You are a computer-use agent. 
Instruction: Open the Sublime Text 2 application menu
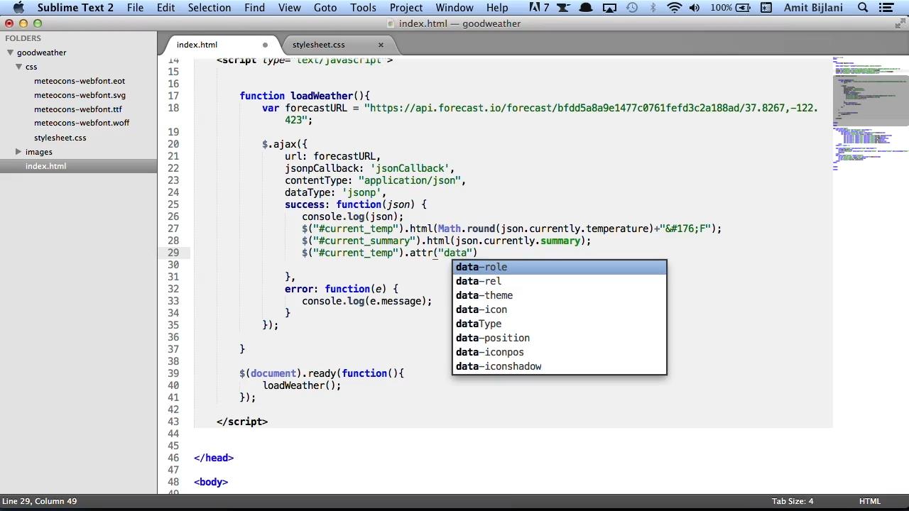point(75,8)
